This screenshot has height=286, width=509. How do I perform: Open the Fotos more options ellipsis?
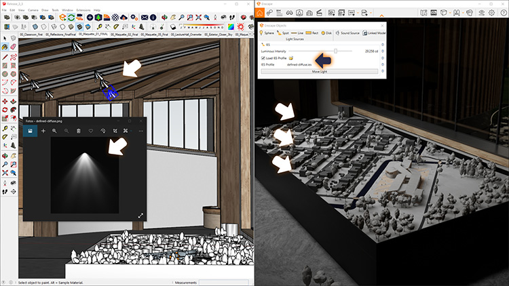coord(140,131)
